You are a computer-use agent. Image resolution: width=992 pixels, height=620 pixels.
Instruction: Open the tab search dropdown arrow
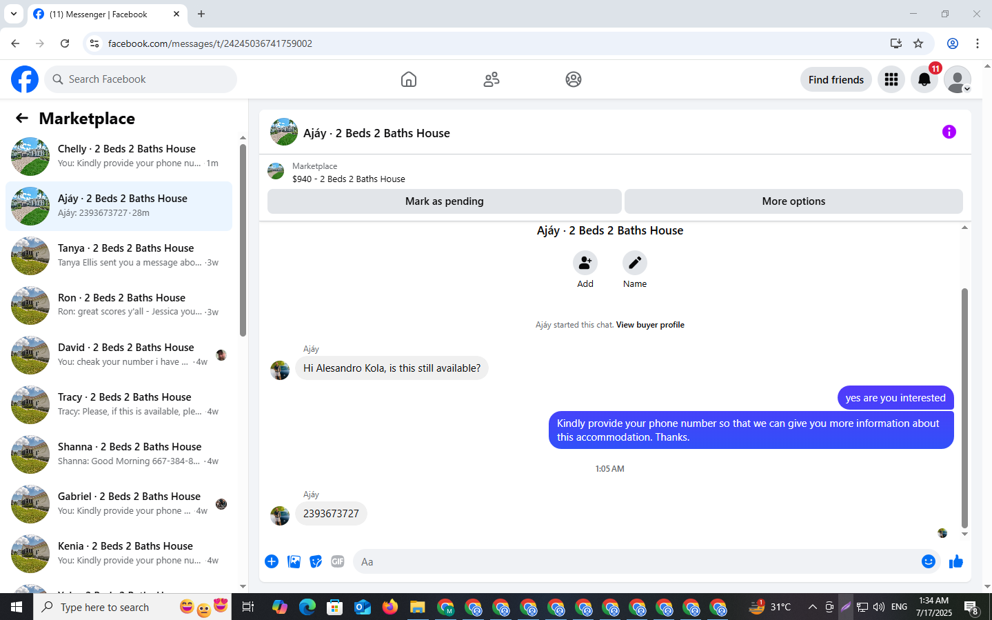13,14
